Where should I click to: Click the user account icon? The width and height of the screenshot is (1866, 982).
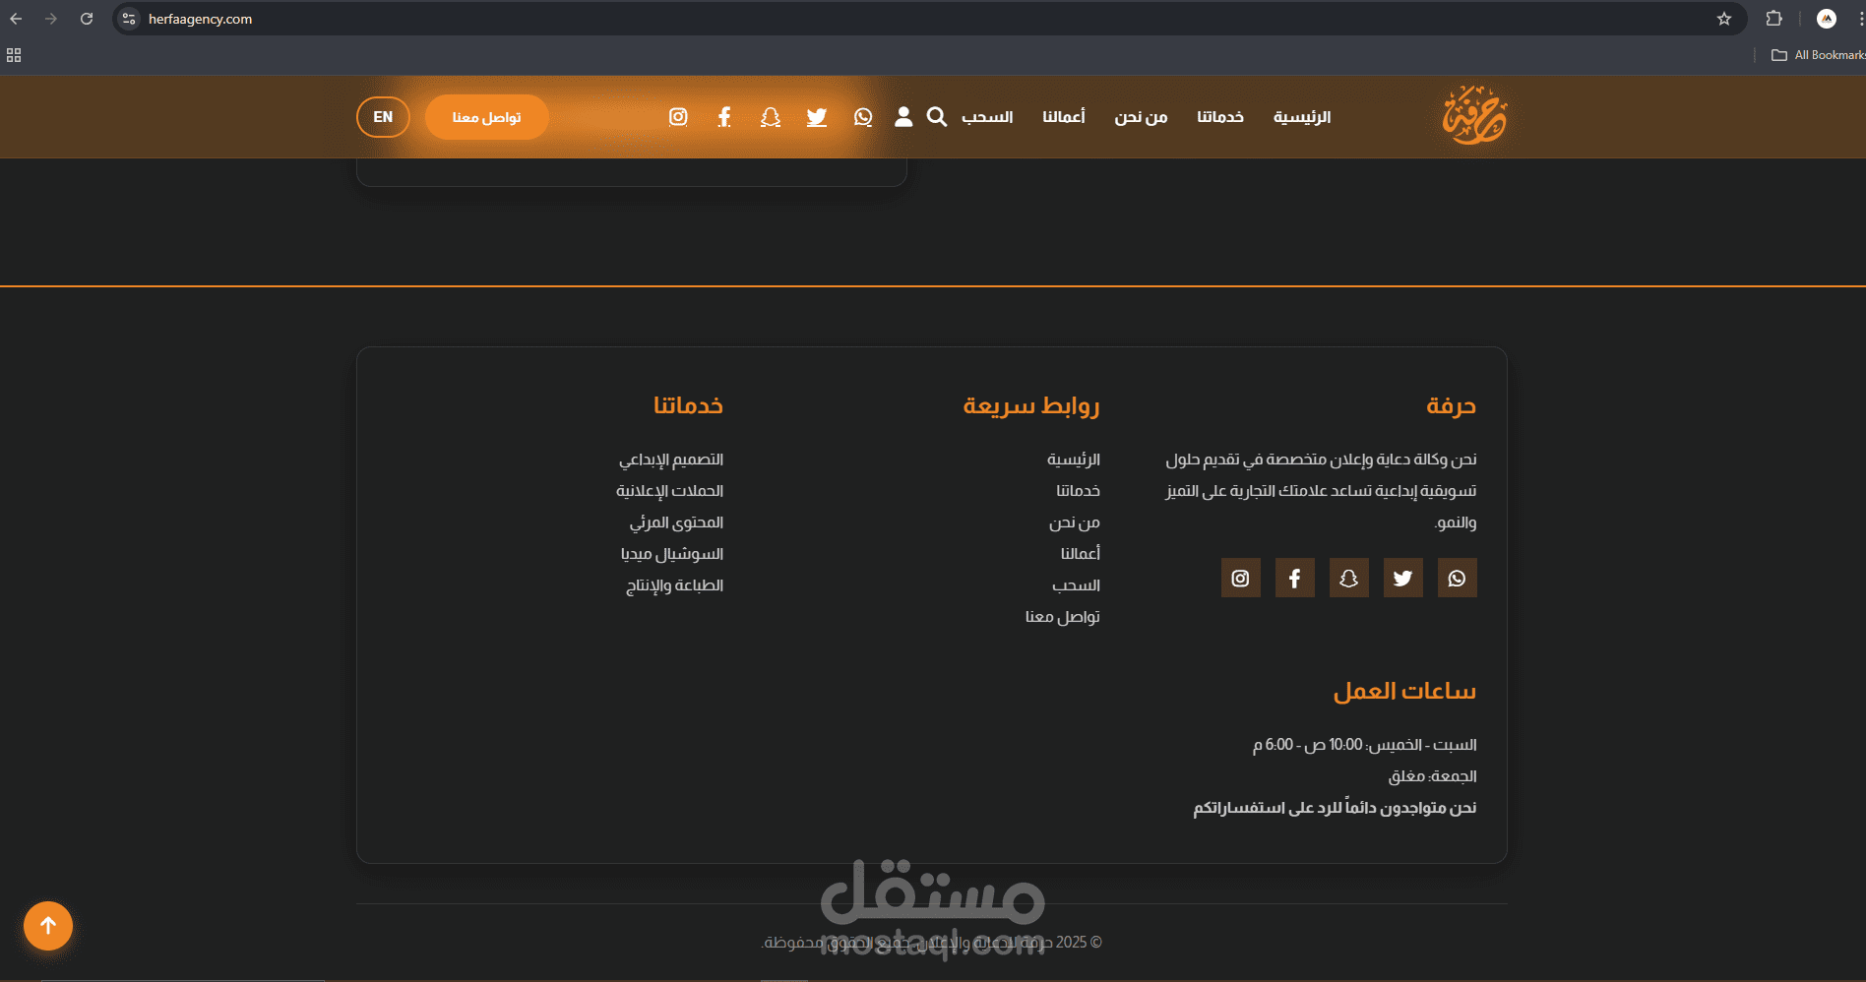coord(903,117)
